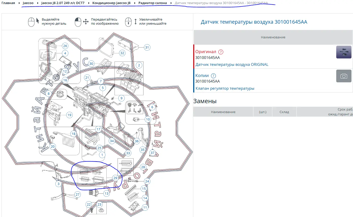Select part number 27 on the diagram
The width and height of the screenshot is (353, 217).
pos(77,195)
